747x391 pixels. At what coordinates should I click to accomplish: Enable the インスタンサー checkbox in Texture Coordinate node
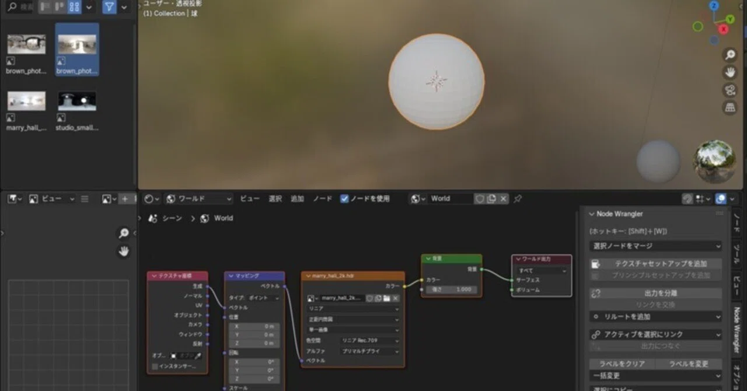click(155, 366)
